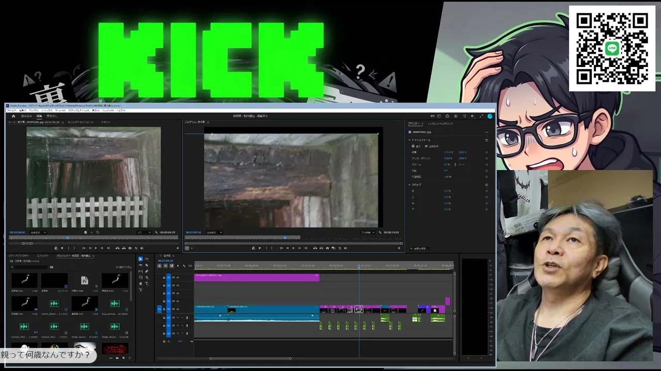Hide the V3 track with its eye
The height and width of the screenshot is (371, 661).
click(x=178, y=293)
